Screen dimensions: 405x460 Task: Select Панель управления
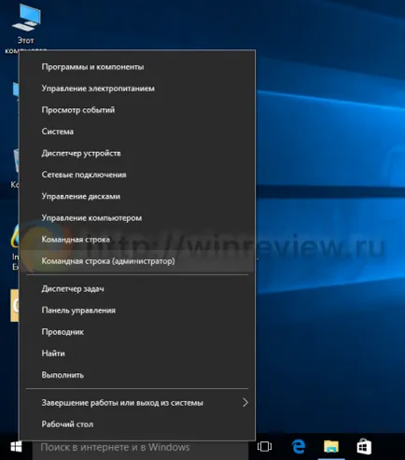tap(137, 310)
